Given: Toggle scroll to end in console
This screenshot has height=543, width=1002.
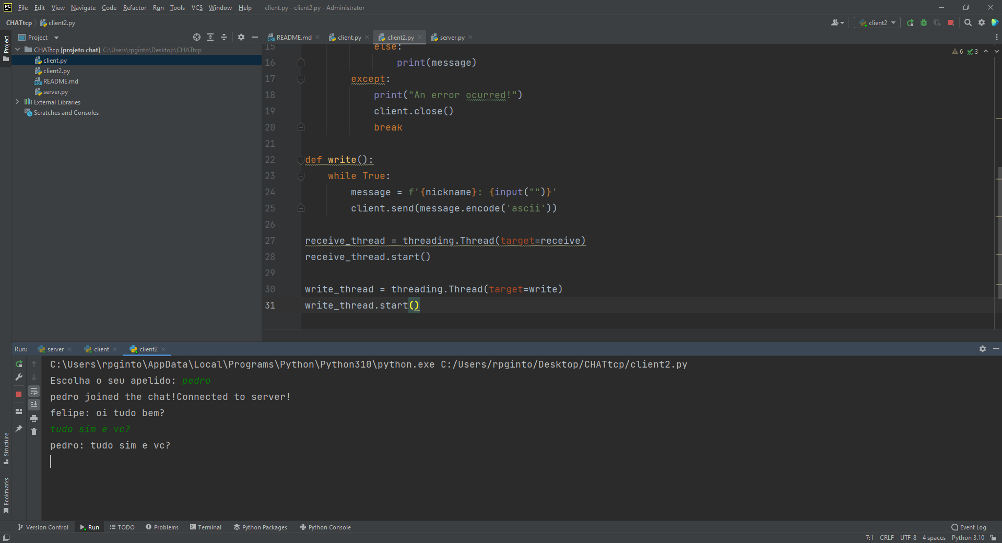Looking at the screenshot, I should [34, 404].
